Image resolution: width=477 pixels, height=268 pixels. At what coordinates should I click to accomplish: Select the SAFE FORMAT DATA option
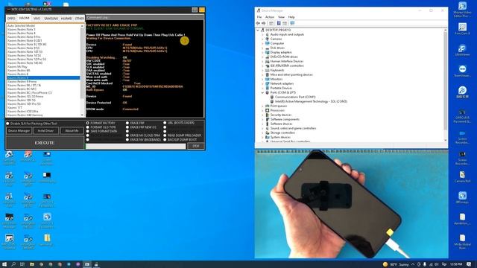click(88, 131)
